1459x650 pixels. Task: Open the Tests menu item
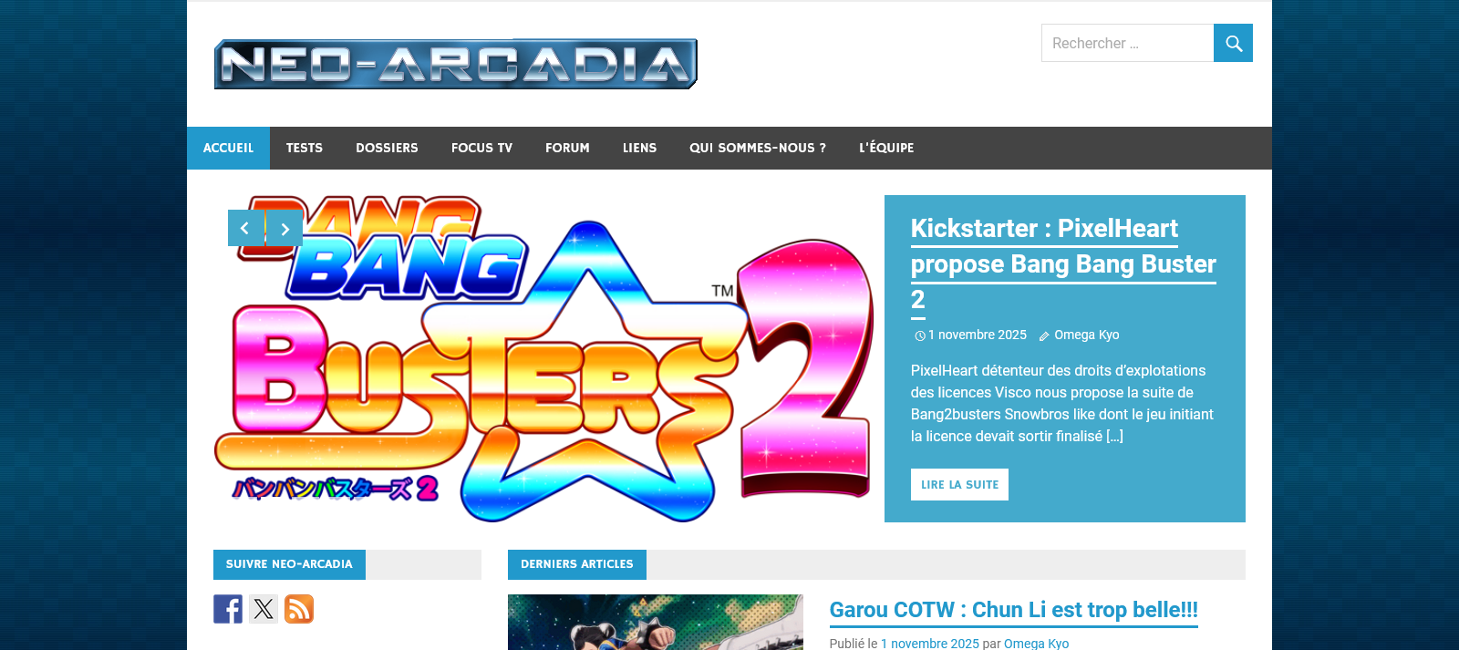(x=305, y=148)
